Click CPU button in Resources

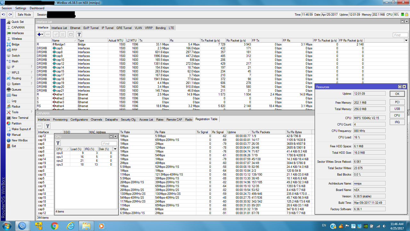[397, 116]
